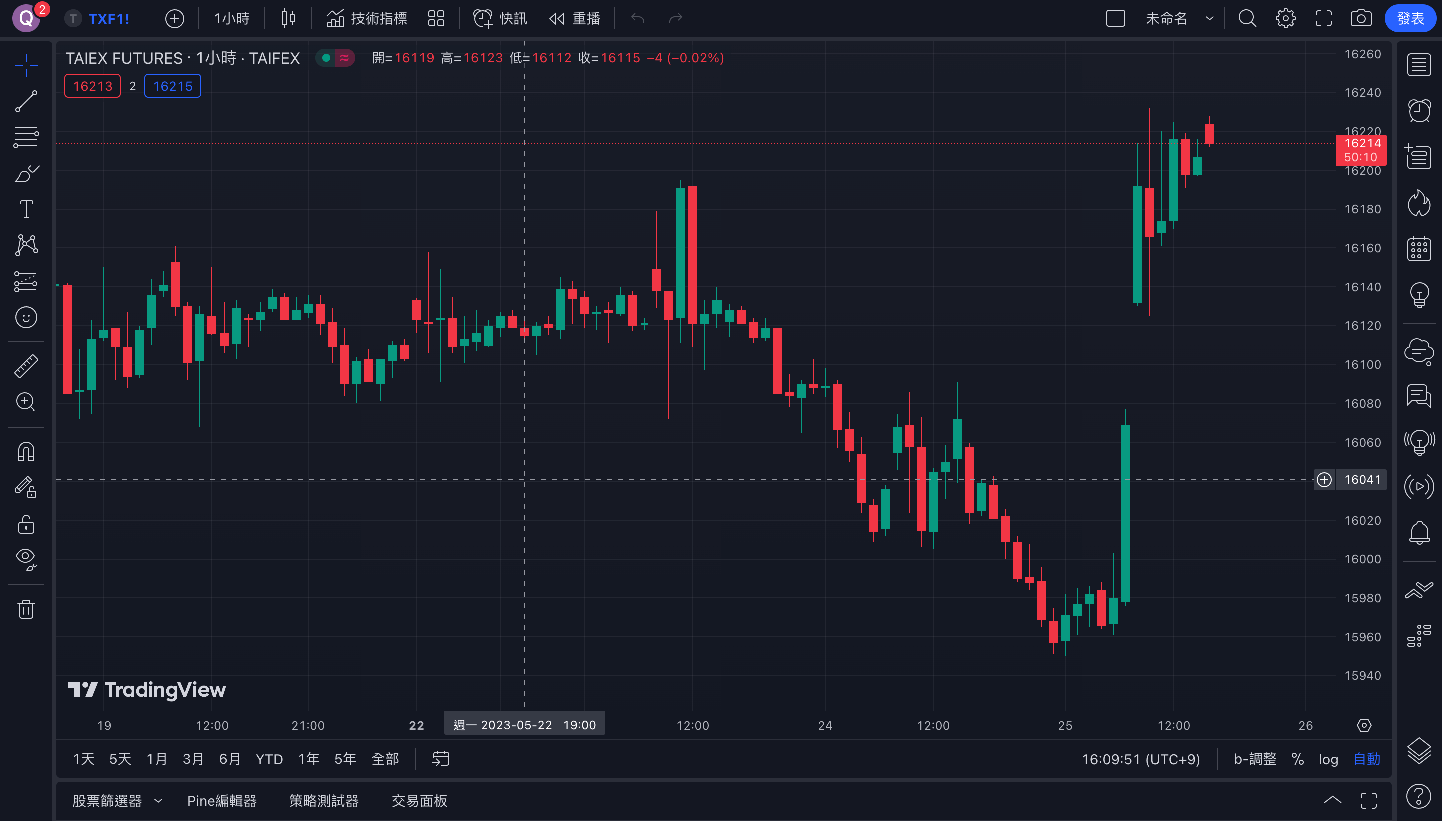Click the redo arrow
Screen dimensions: 1442x821
tap(675, 19)
